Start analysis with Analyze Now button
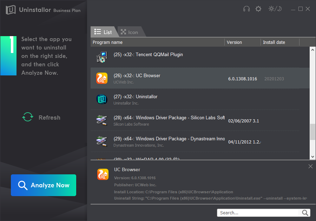The image size is (316, 221). click(x=44, y=185)
